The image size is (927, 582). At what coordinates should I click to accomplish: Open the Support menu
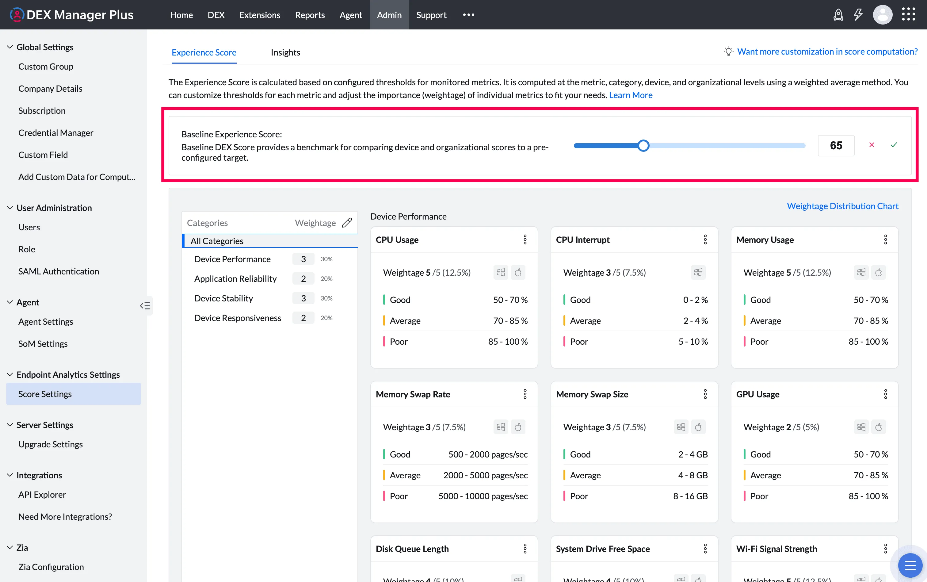[x=431, y=15]
